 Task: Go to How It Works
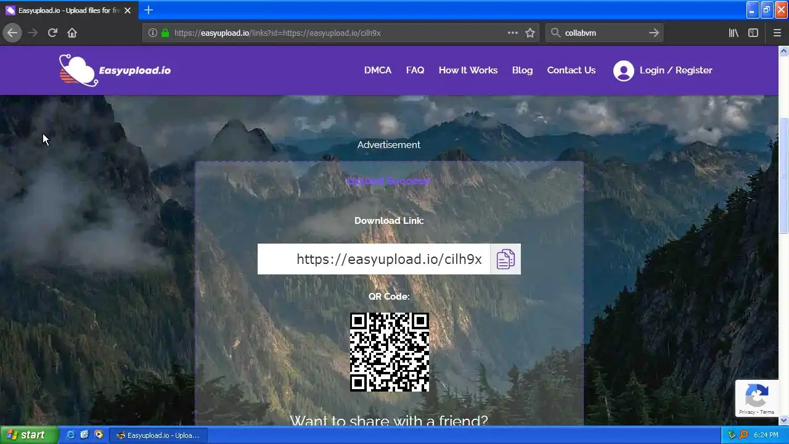coord(468,70)
